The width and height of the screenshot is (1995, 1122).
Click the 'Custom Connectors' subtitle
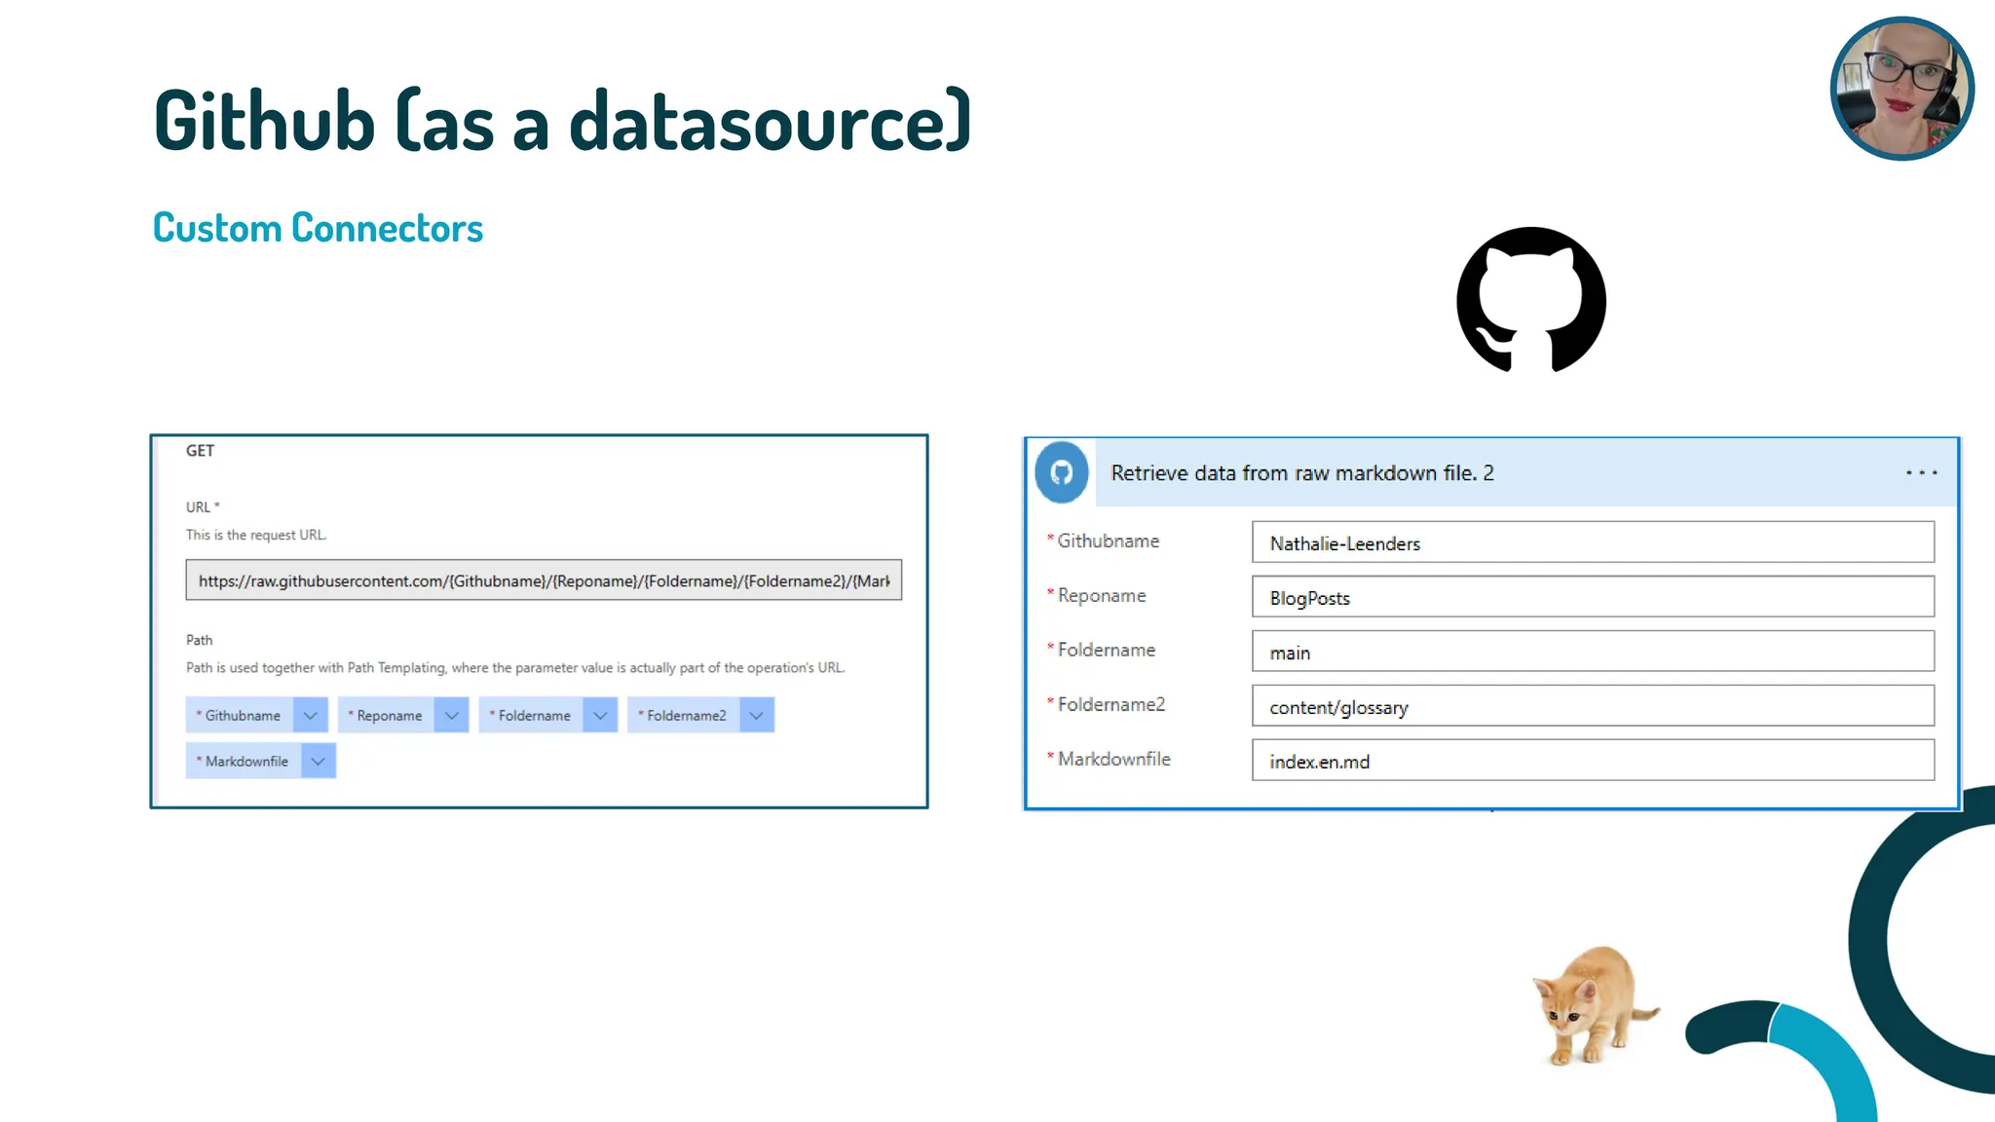pyautogui.click(x=318, y=228)
